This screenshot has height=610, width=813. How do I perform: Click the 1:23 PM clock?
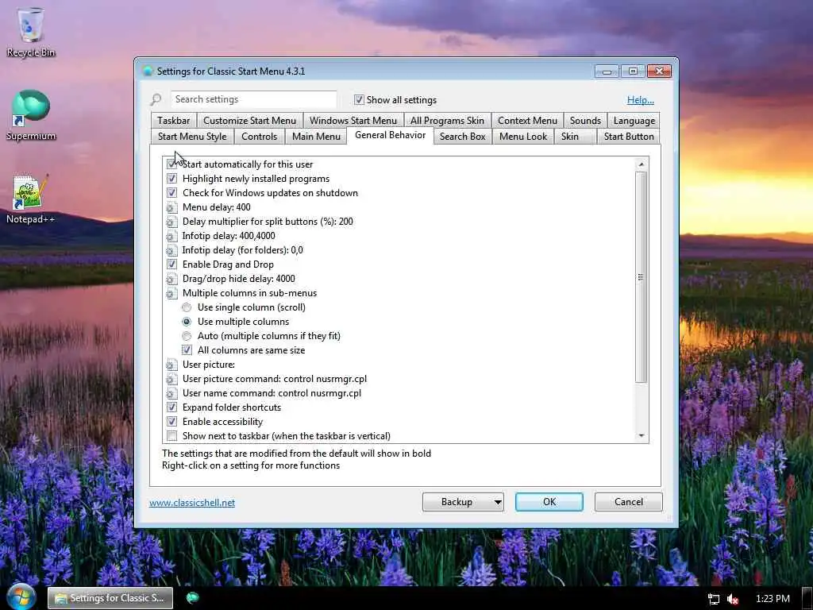point(773,599)
